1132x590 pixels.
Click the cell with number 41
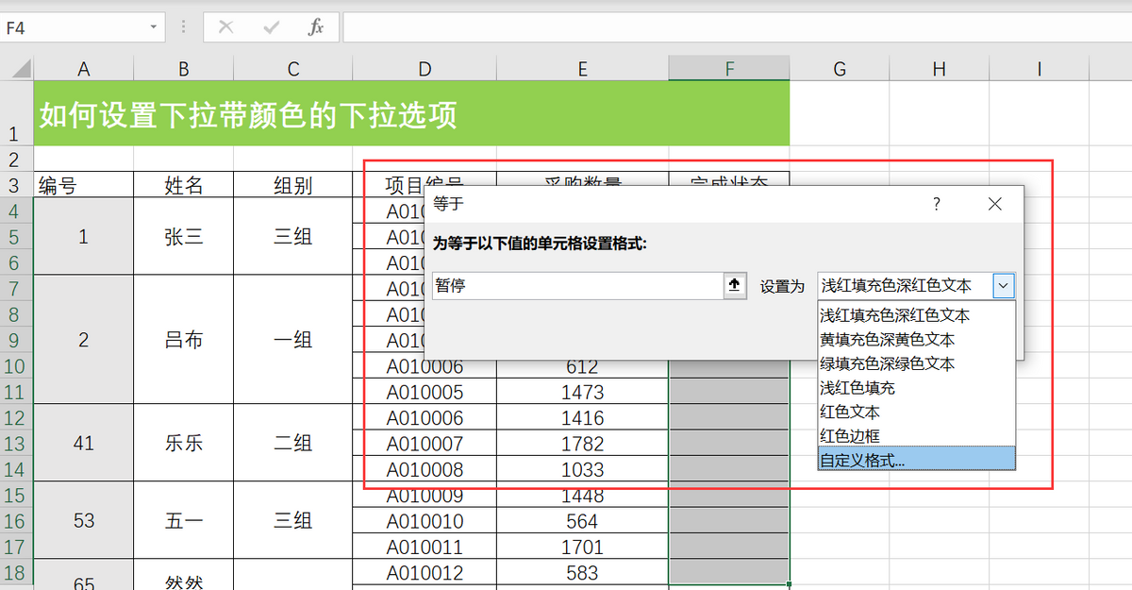coord(84,443)
